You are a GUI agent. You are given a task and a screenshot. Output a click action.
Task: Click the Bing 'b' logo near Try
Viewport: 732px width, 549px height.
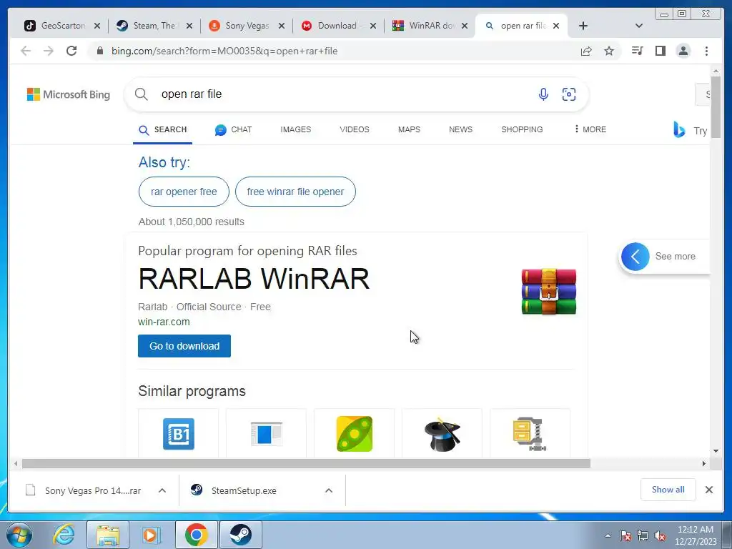click(679, 130)
